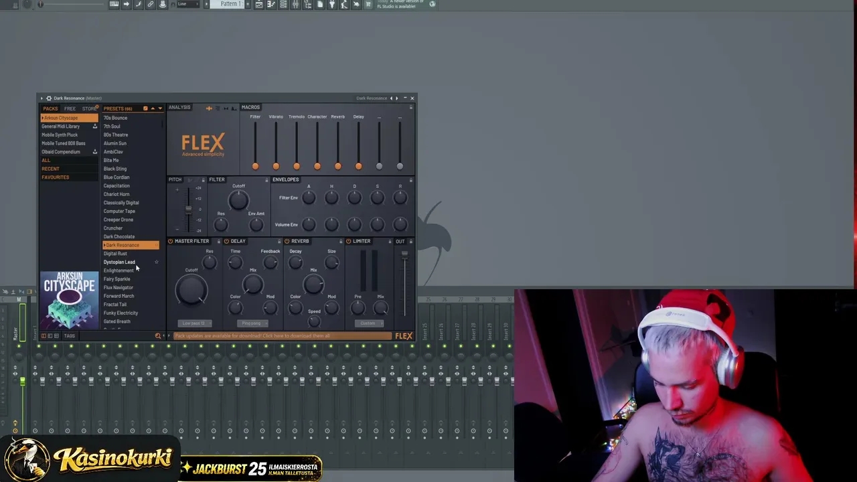Viewport: 857px width, 482px height.
Task: Lock the Filter section
Action: coord(266,180)
